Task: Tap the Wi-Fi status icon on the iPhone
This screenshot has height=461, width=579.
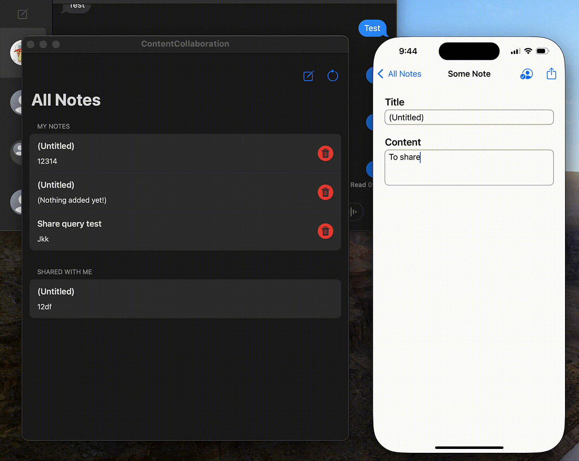Action: 528,51
